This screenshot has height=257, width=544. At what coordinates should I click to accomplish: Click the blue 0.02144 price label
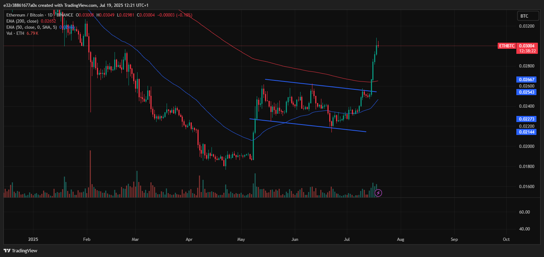click(x=527, y=132)
